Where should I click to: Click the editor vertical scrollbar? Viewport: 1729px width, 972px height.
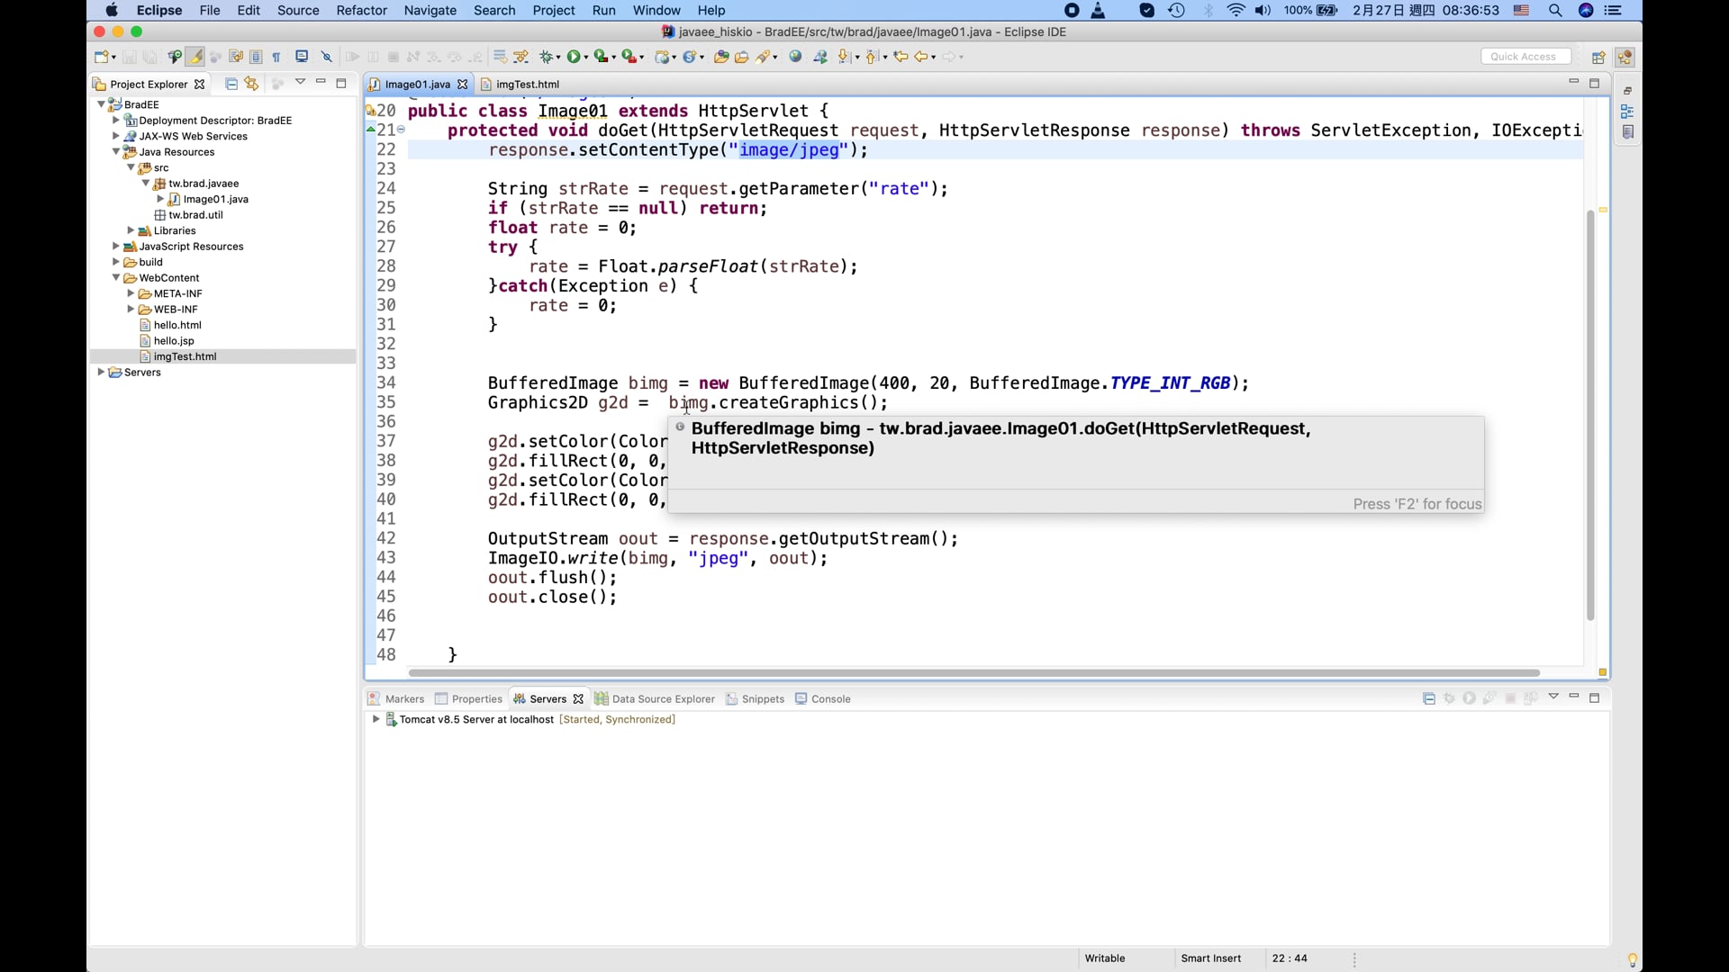point(1590,414)
